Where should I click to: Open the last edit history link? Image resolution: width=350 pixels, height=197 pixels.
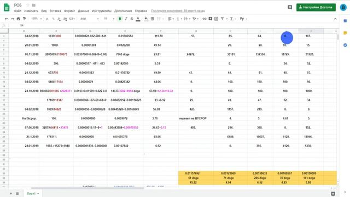coord(178,11)
